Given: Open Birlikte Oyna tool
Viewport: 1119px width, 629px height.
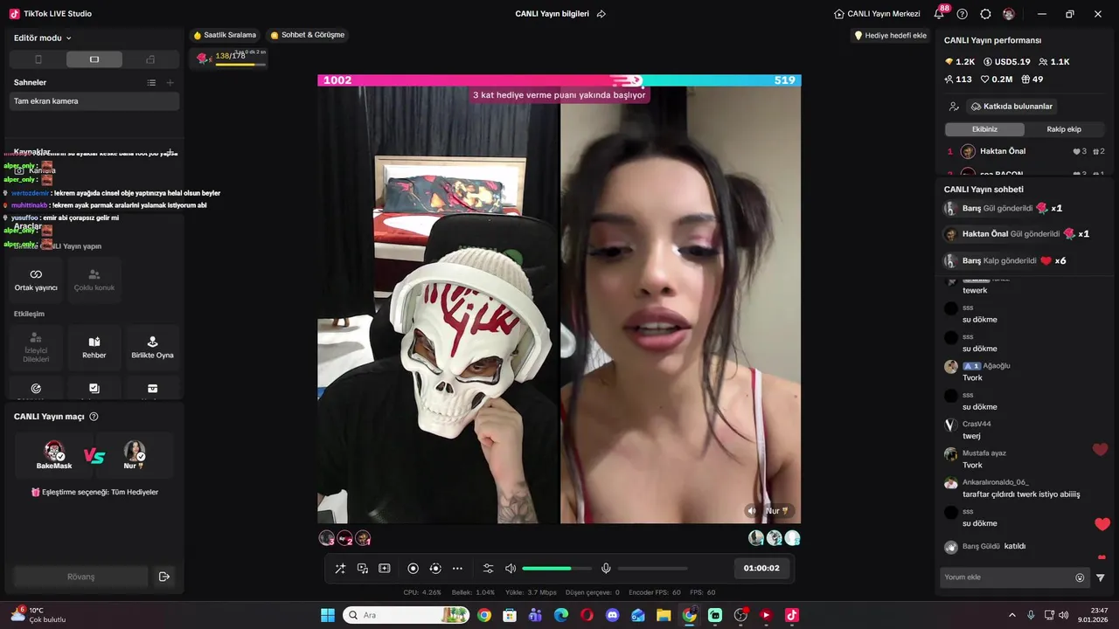Looking at the screenshot, I should [152, 348].
